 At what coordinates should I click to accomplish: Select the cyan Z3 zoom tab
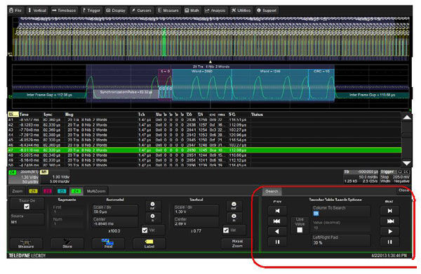(62, 191)
